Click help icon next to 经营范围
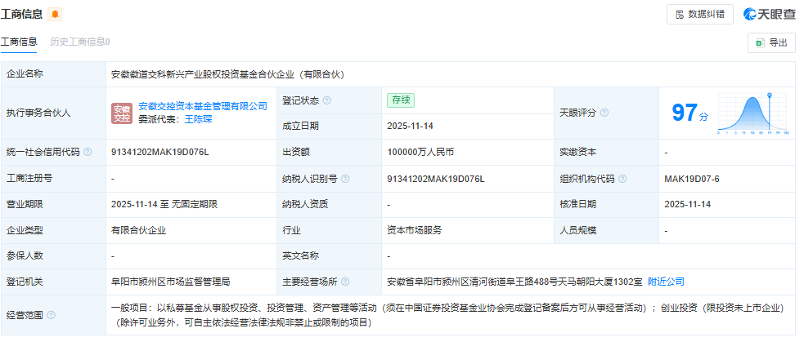 pos(52,315)
